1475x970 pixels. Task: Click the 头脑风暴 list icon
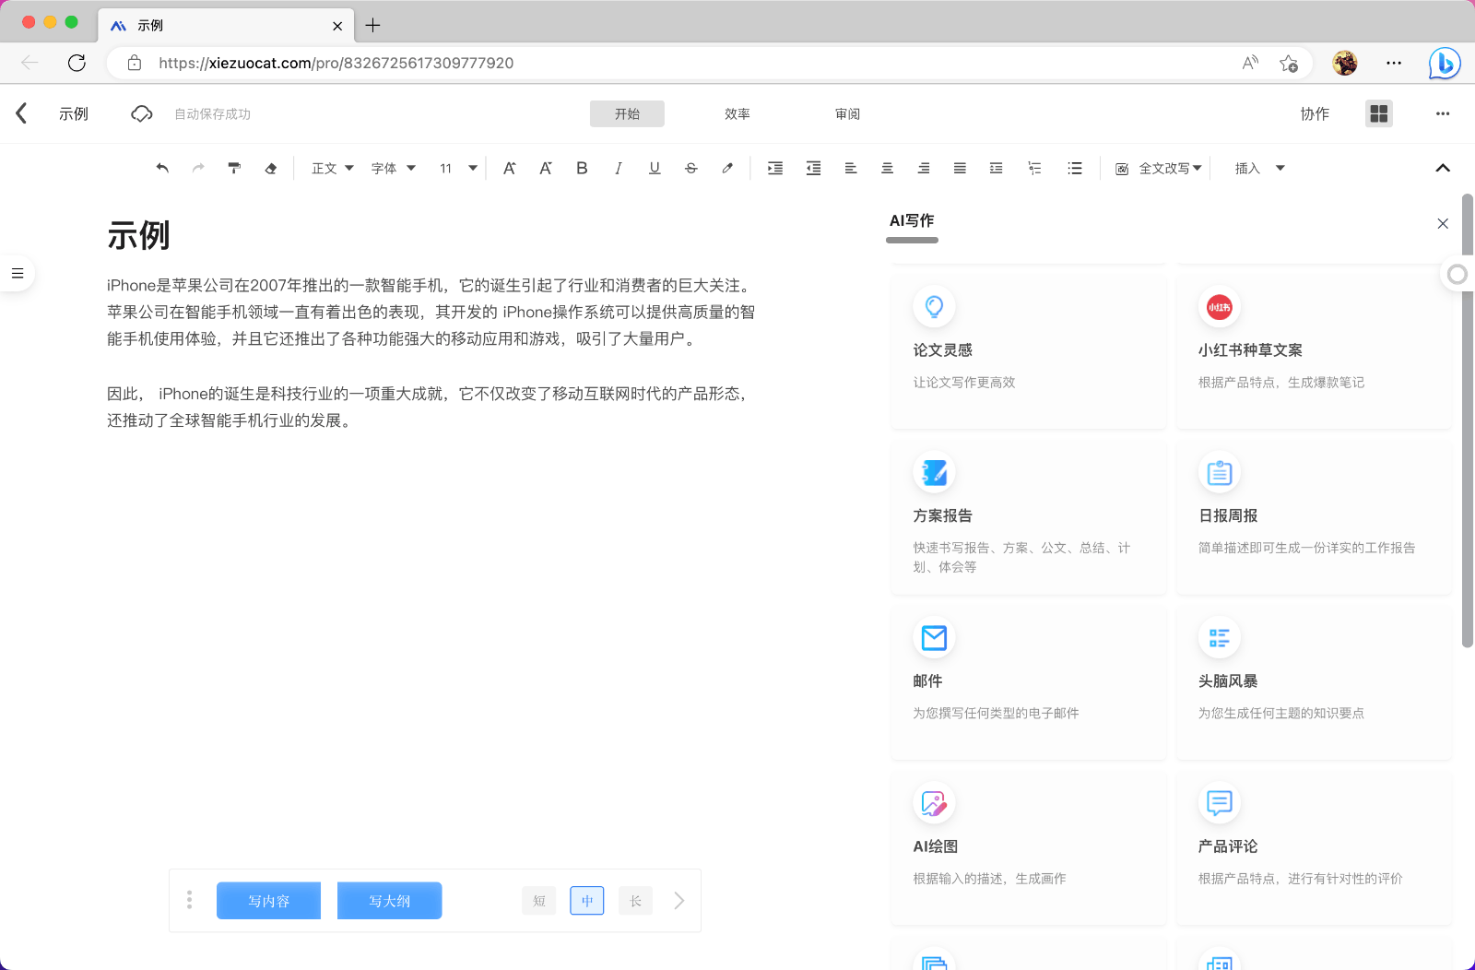pyautogui.click(x=1220, y=638)
